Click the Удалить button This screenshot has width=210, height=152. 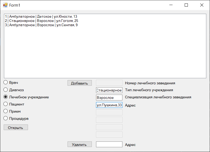pyautogui.click(x=80, y=144)
